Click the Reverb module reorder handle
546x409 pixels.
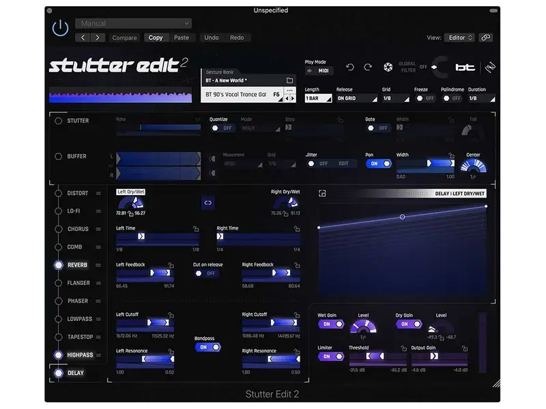pos(98,265)
